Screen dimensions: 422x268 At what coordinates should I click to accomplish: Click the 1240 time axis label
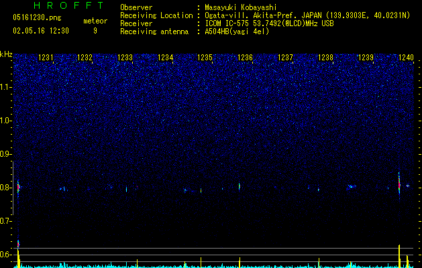tap(406, 58)
